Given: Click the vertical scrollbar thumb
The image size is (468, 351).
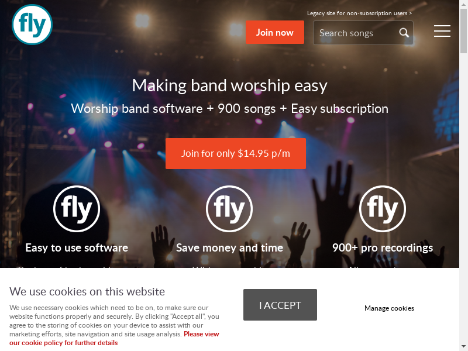Looking at the screenshot, I should point(463,31).
